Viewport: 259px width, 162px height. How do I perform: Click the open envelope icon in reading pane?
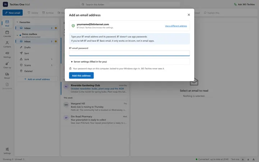[x=194, y=82]
